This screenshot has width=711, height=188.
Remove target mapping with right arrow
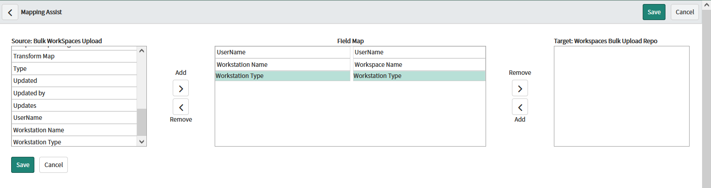[x=520, y=88]
